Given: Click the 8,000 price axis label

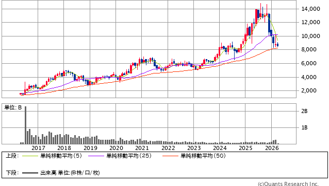Looking at the screenshot, I should point(309,49).
